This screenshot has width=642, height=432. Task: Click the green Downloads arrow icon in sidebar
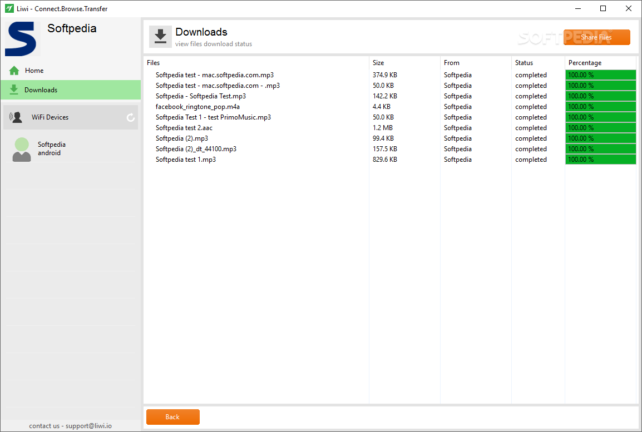[14, 90]
